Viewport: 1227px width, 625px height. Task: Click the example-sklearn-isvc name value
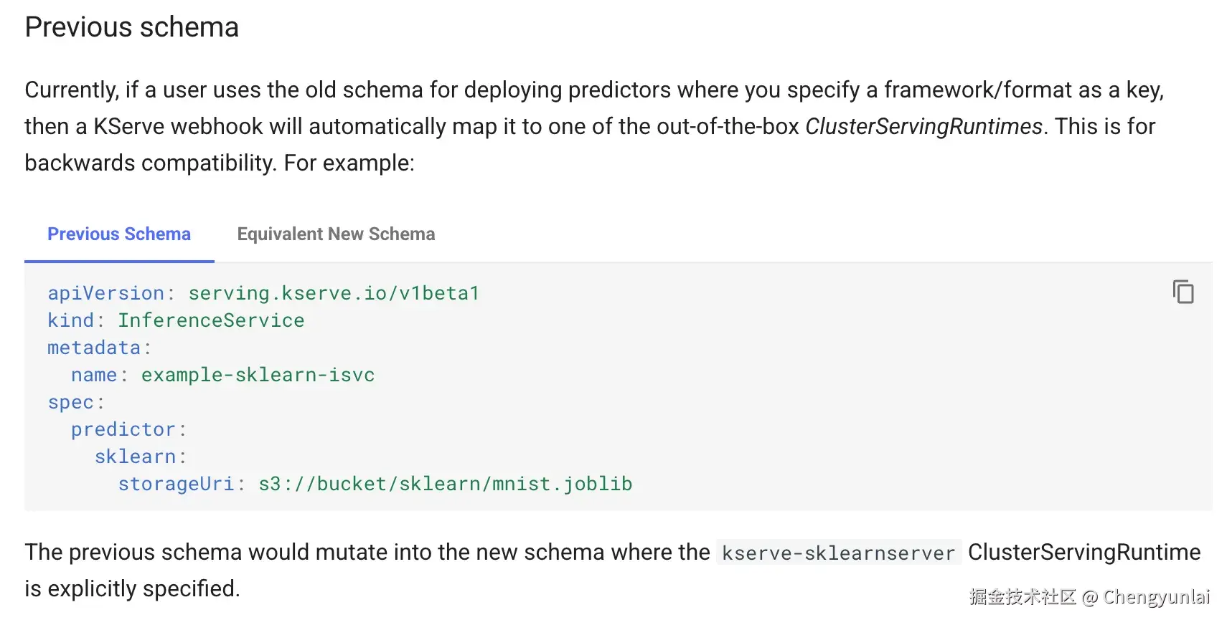point(258,375)
